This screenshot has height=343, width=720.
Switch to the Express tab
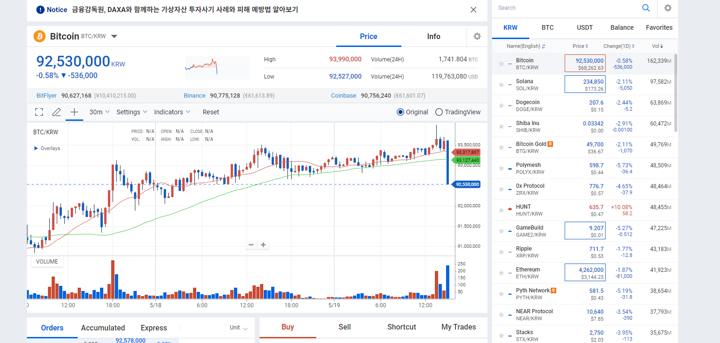154,328
